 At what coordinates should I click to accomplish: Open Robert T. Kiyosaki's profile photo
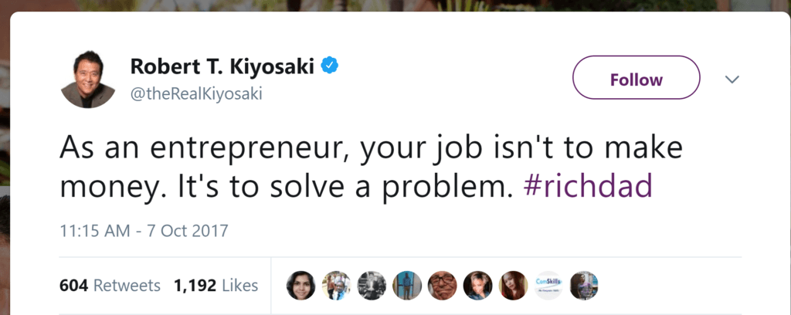pyautogui.click(x=88, y=79)
